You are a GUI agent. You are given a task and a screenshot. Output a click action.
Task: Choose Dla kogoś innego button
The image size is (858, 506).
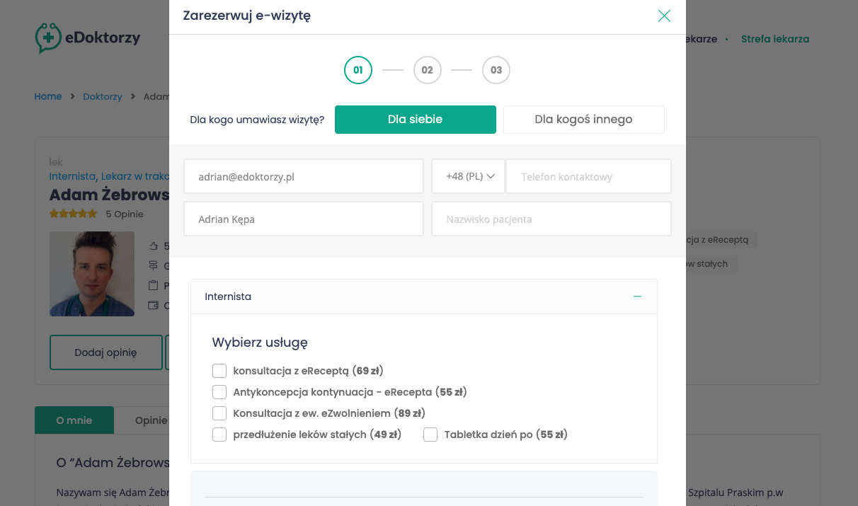(583, 120)
